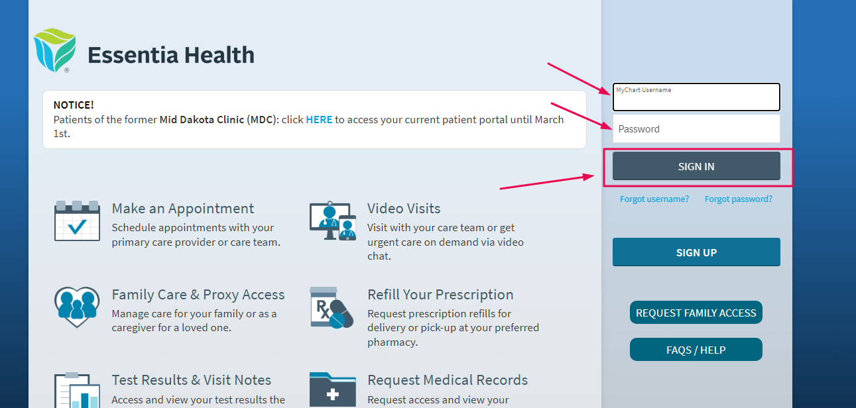This screenshot has width=856, height=408.
Task: Click the Essentia Health leaf logo
Action: 55,50
